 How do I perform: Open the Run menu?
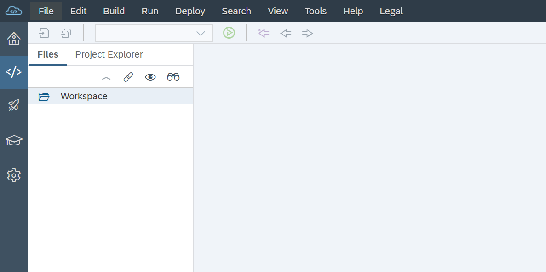pyautogui.click(x=150, y=11)
